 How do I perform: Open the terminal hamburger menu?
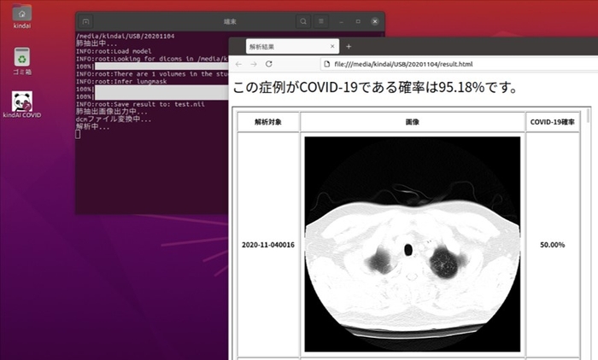321,20
